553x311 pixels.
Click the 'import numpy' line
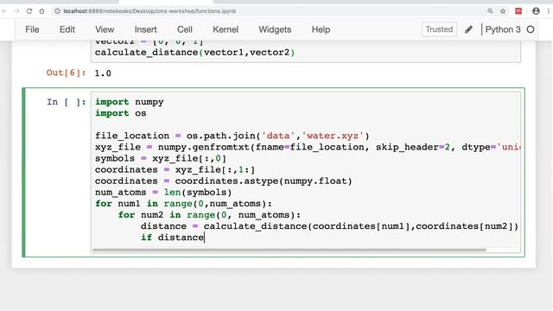129,102
